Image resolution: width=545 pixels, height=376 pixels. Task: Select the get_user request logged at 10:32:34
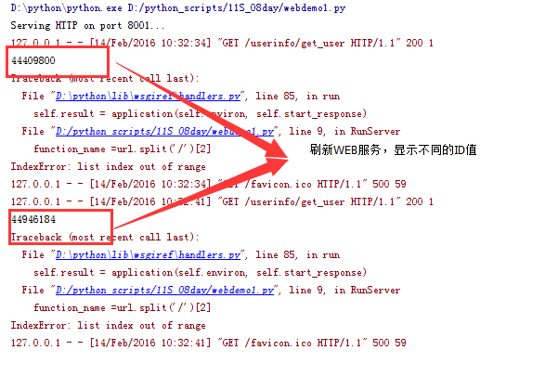222,43
